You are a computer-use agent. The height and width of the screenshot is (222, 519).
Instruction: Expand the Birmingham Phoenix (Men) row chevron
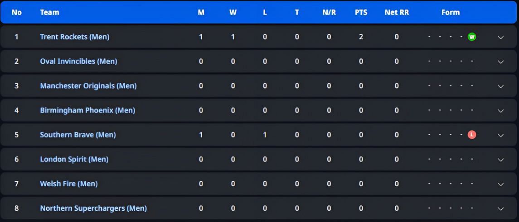500,110
